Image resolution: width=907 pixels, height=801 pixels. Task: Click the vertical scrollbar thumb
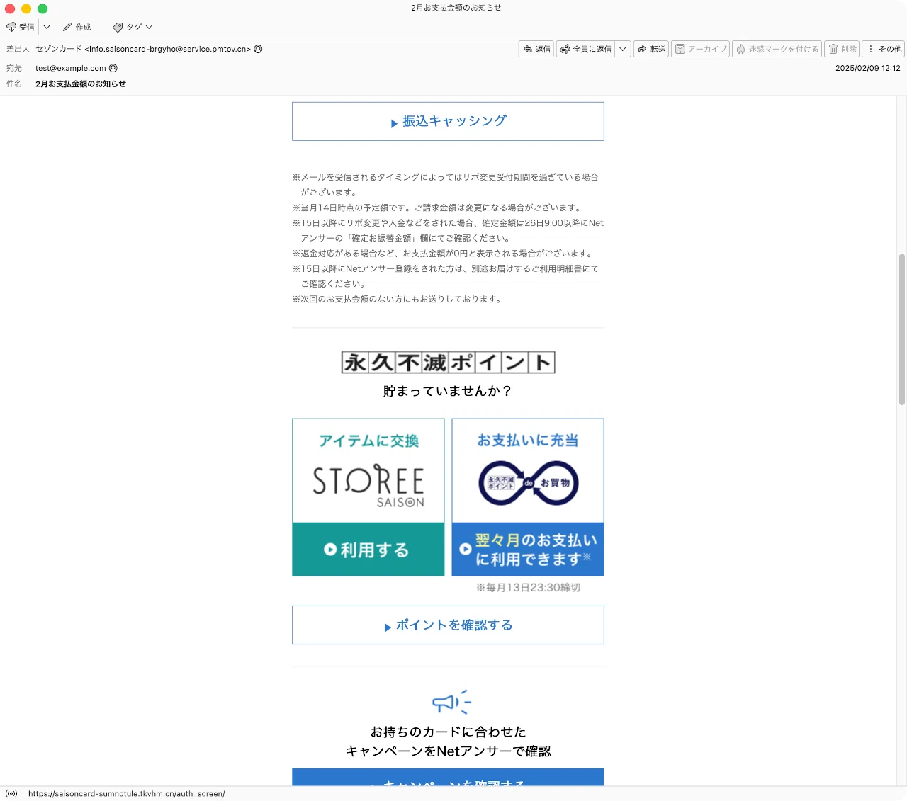pyautogui.click(x=902, y=329)
